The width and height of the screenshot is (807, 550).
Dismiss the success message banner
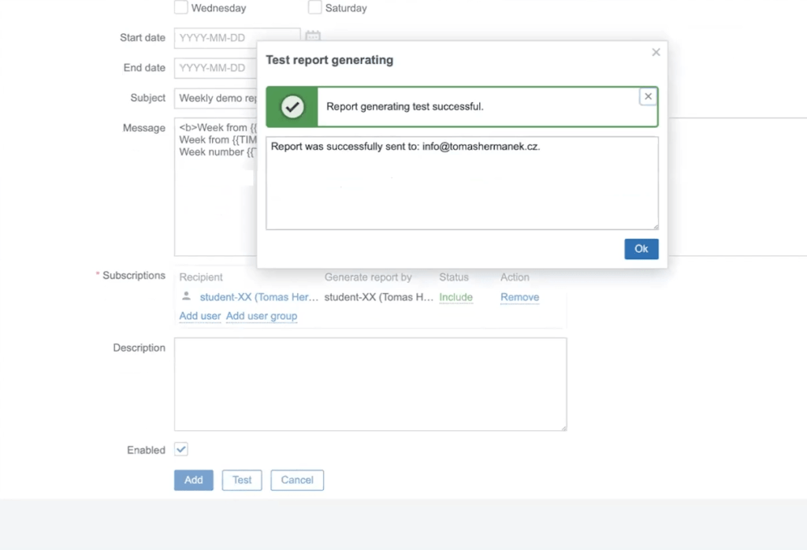point(648,96)
